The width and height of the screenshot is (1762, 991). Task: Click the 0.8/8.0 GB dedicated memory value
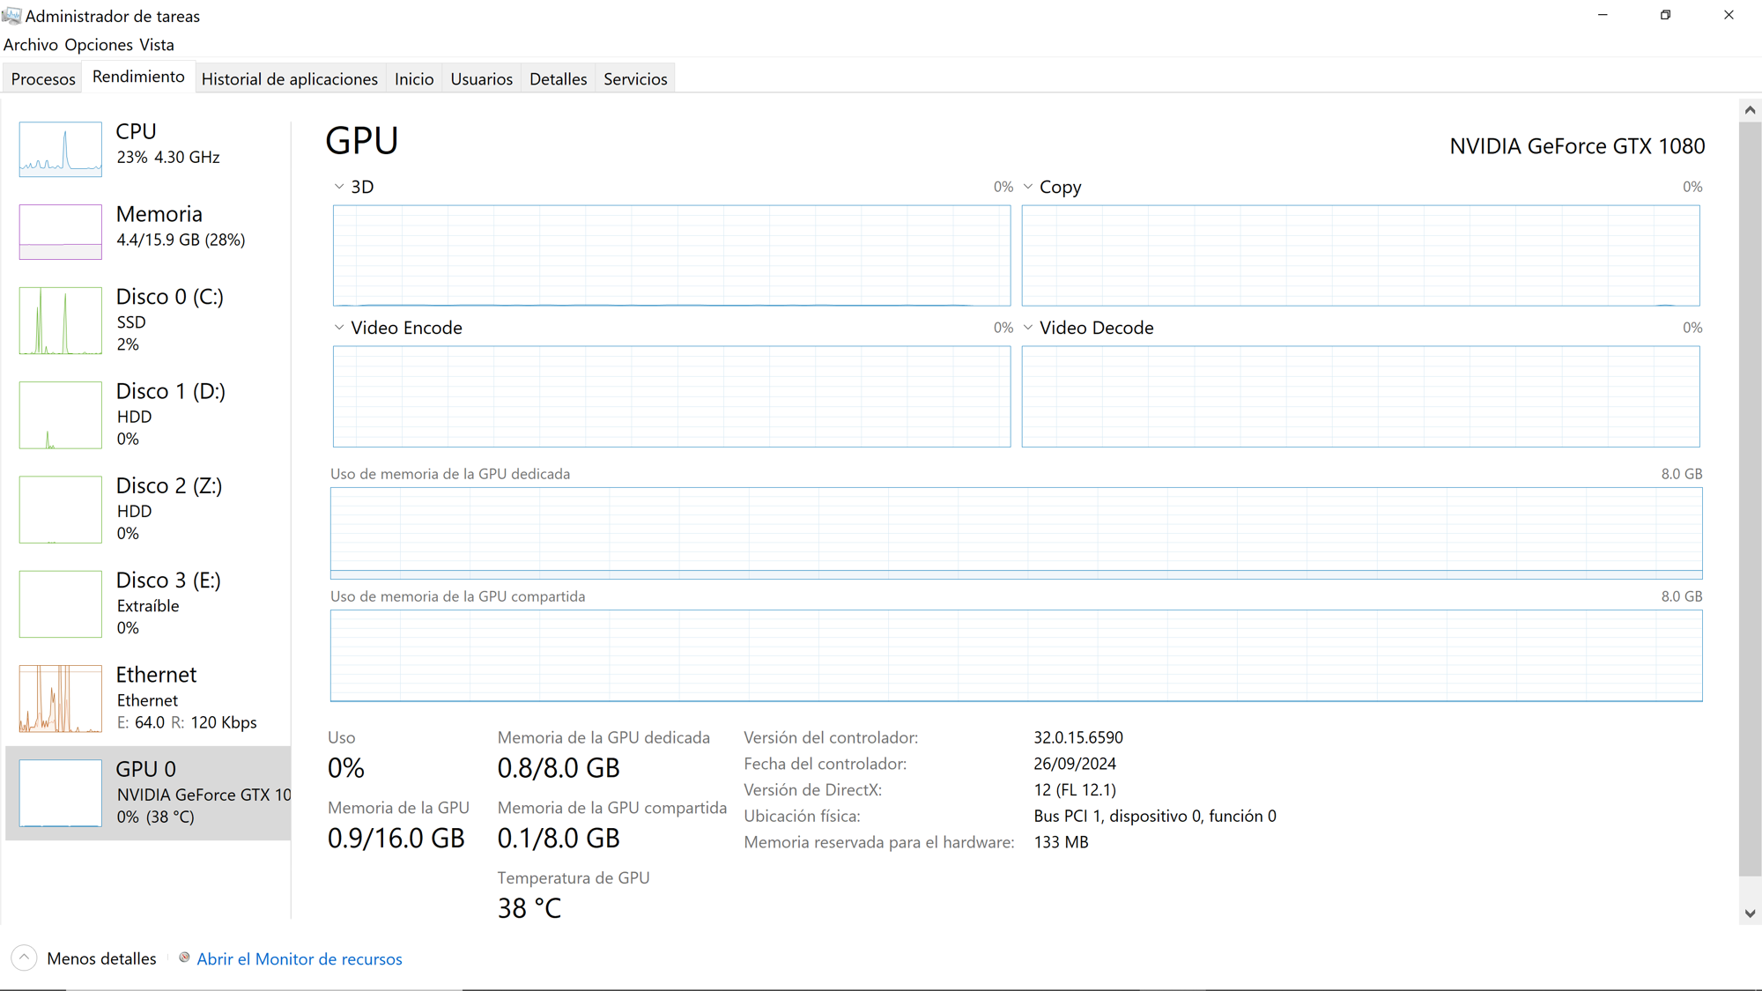[x=559, y=768]
